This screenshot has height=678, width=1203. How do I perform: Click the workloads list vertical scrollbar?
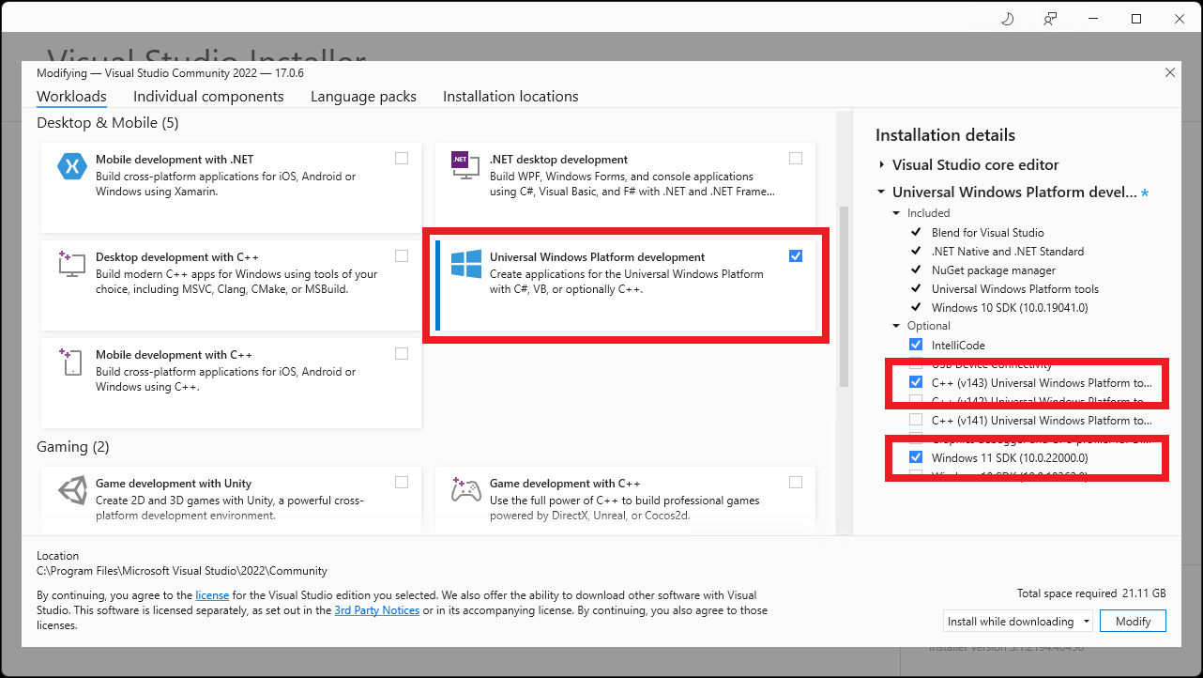tap(844, 296)
